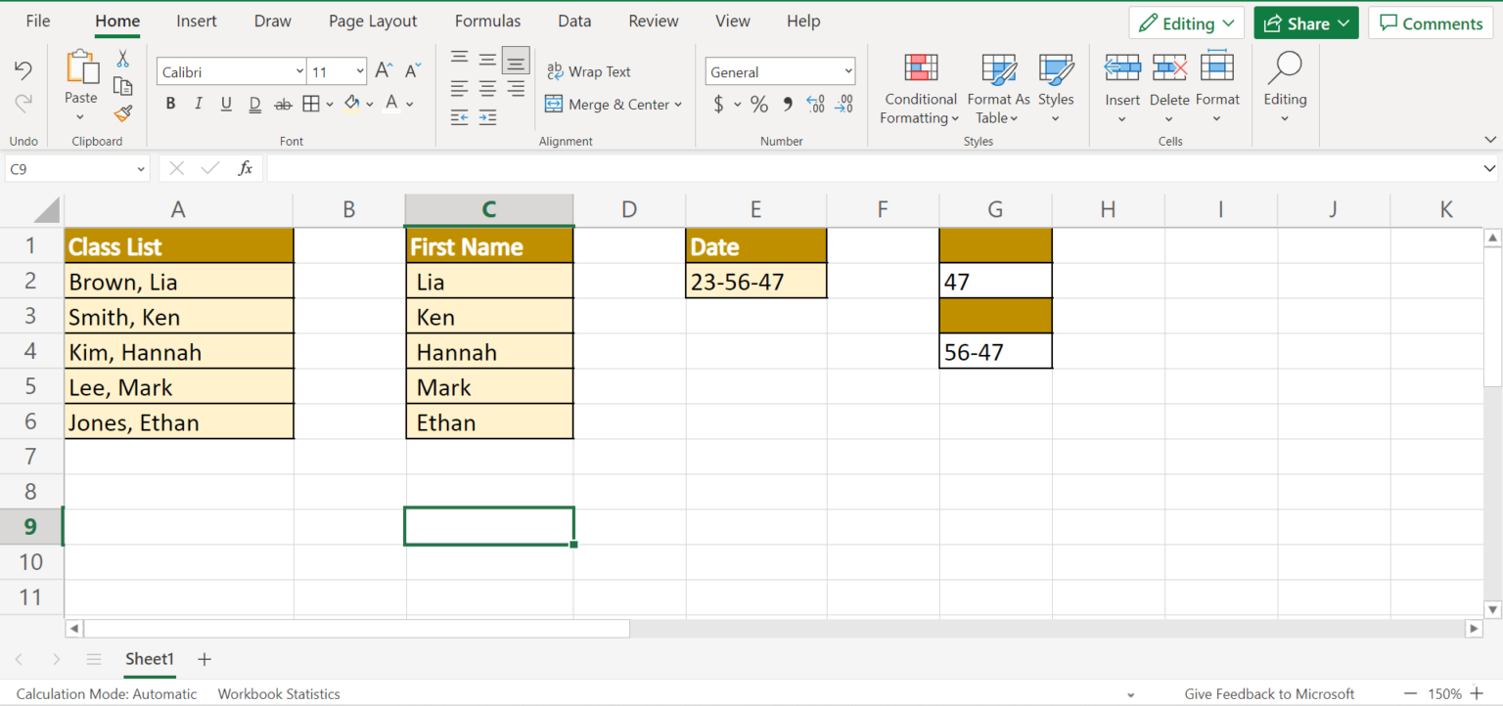Open the Font name dropdown

point(300,70)
